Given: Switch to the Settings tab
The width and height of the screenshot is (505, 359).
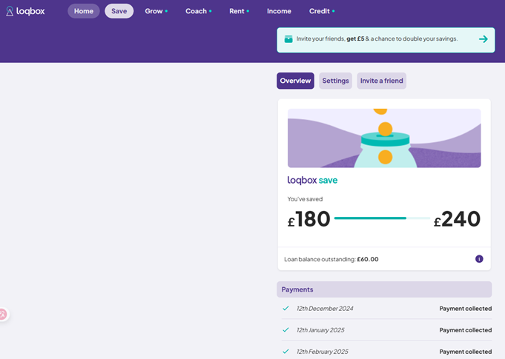Looking at the screenshot, I should coord(336,81).
